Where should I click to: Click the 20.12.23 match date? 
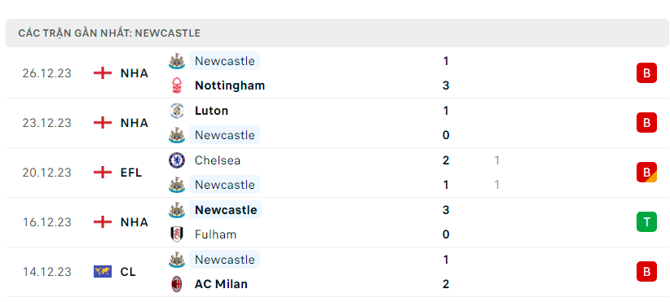tap(47, 173)
